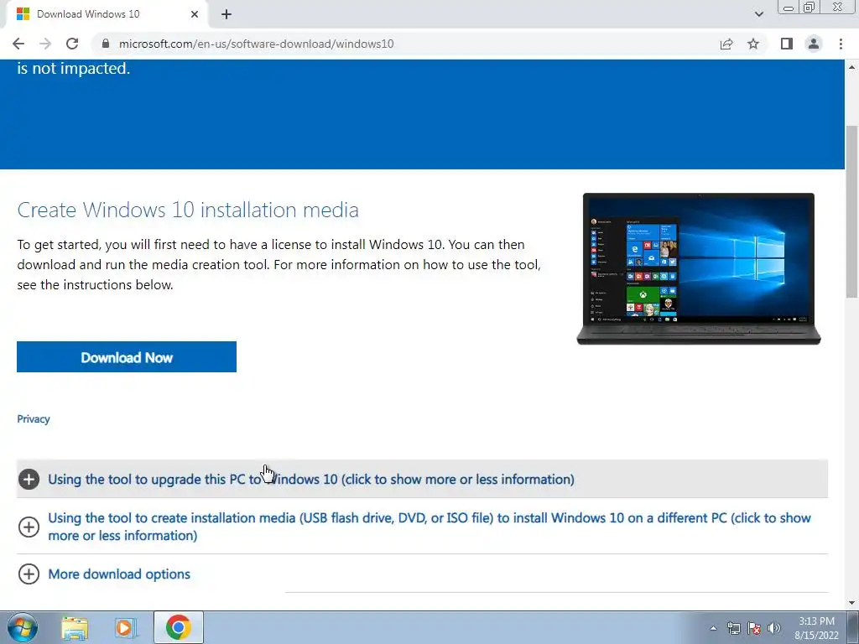Open the Privacy link
859x644 pixels.
(x=34, y=419)
